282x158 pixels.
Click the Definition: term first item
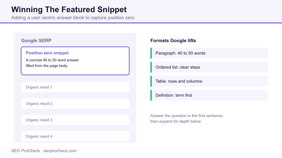[209, 95]
